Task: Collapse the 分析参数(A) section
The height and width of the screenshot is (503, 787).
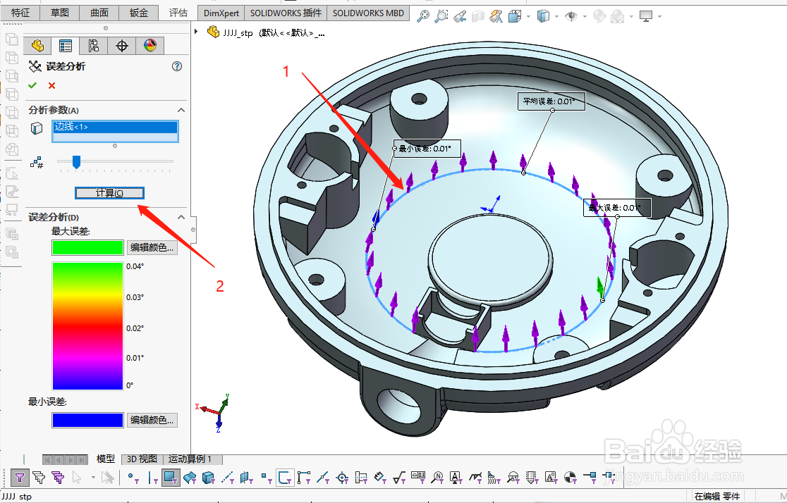Action: (x=181, y=110)
